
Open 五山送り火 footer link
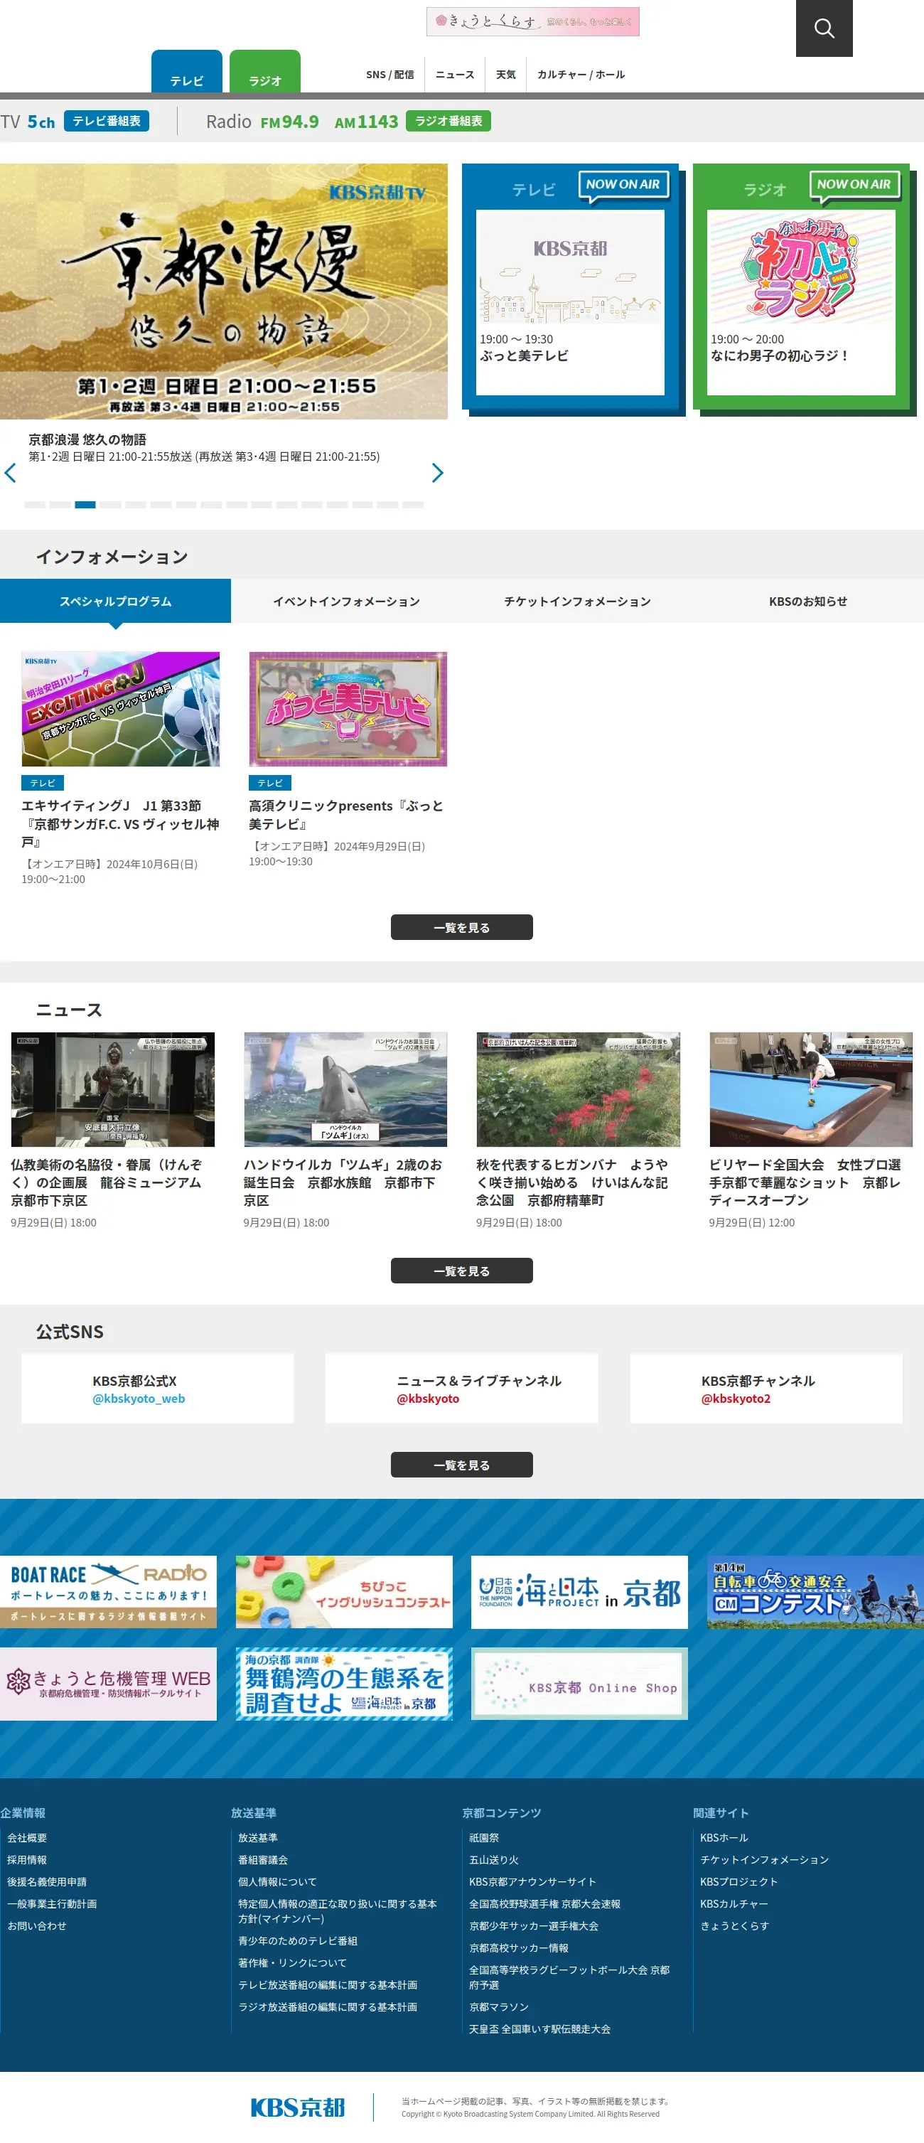[494, 1859]
